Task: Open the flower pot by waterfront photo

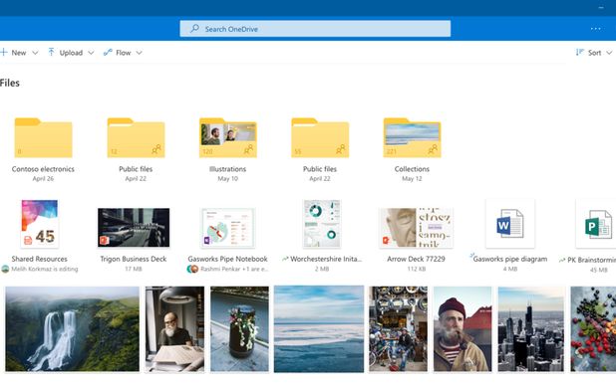Action: [239, 329]
